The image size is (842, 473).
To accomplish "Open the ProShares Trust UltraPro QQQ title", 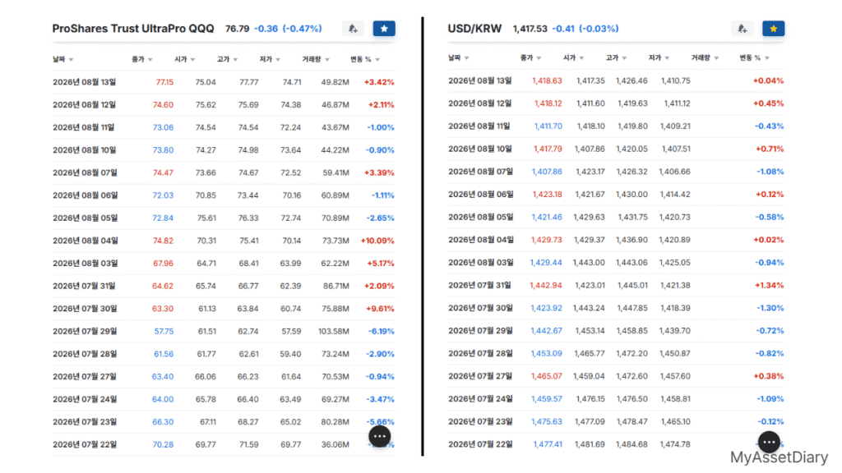I will point(133,29).
